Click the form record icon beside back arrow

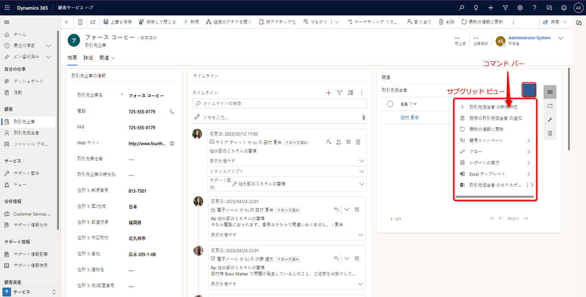click(80, 22)
